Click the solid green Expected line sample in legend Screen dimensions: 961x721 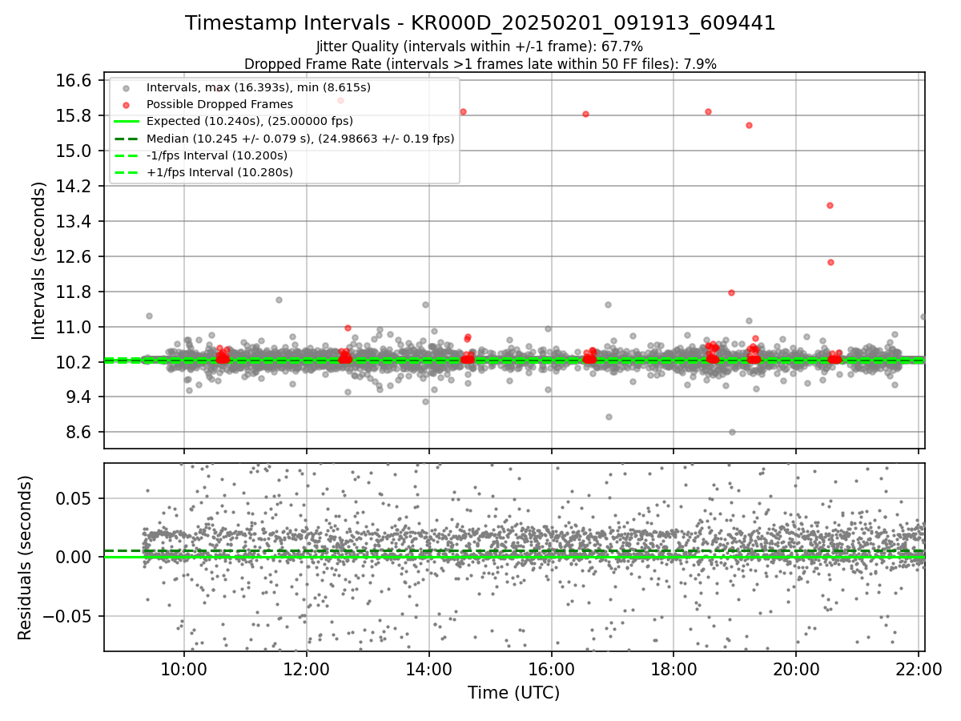(126, 122)
